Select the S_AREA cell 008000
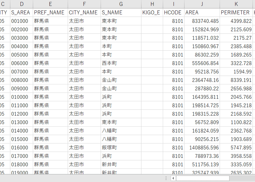 click(x=22, y=80)
